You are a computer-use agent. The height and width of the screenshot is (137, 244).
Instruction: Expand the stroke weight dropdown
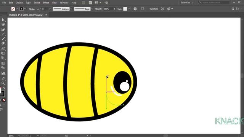pyautogui.click(x=50, y=9)
